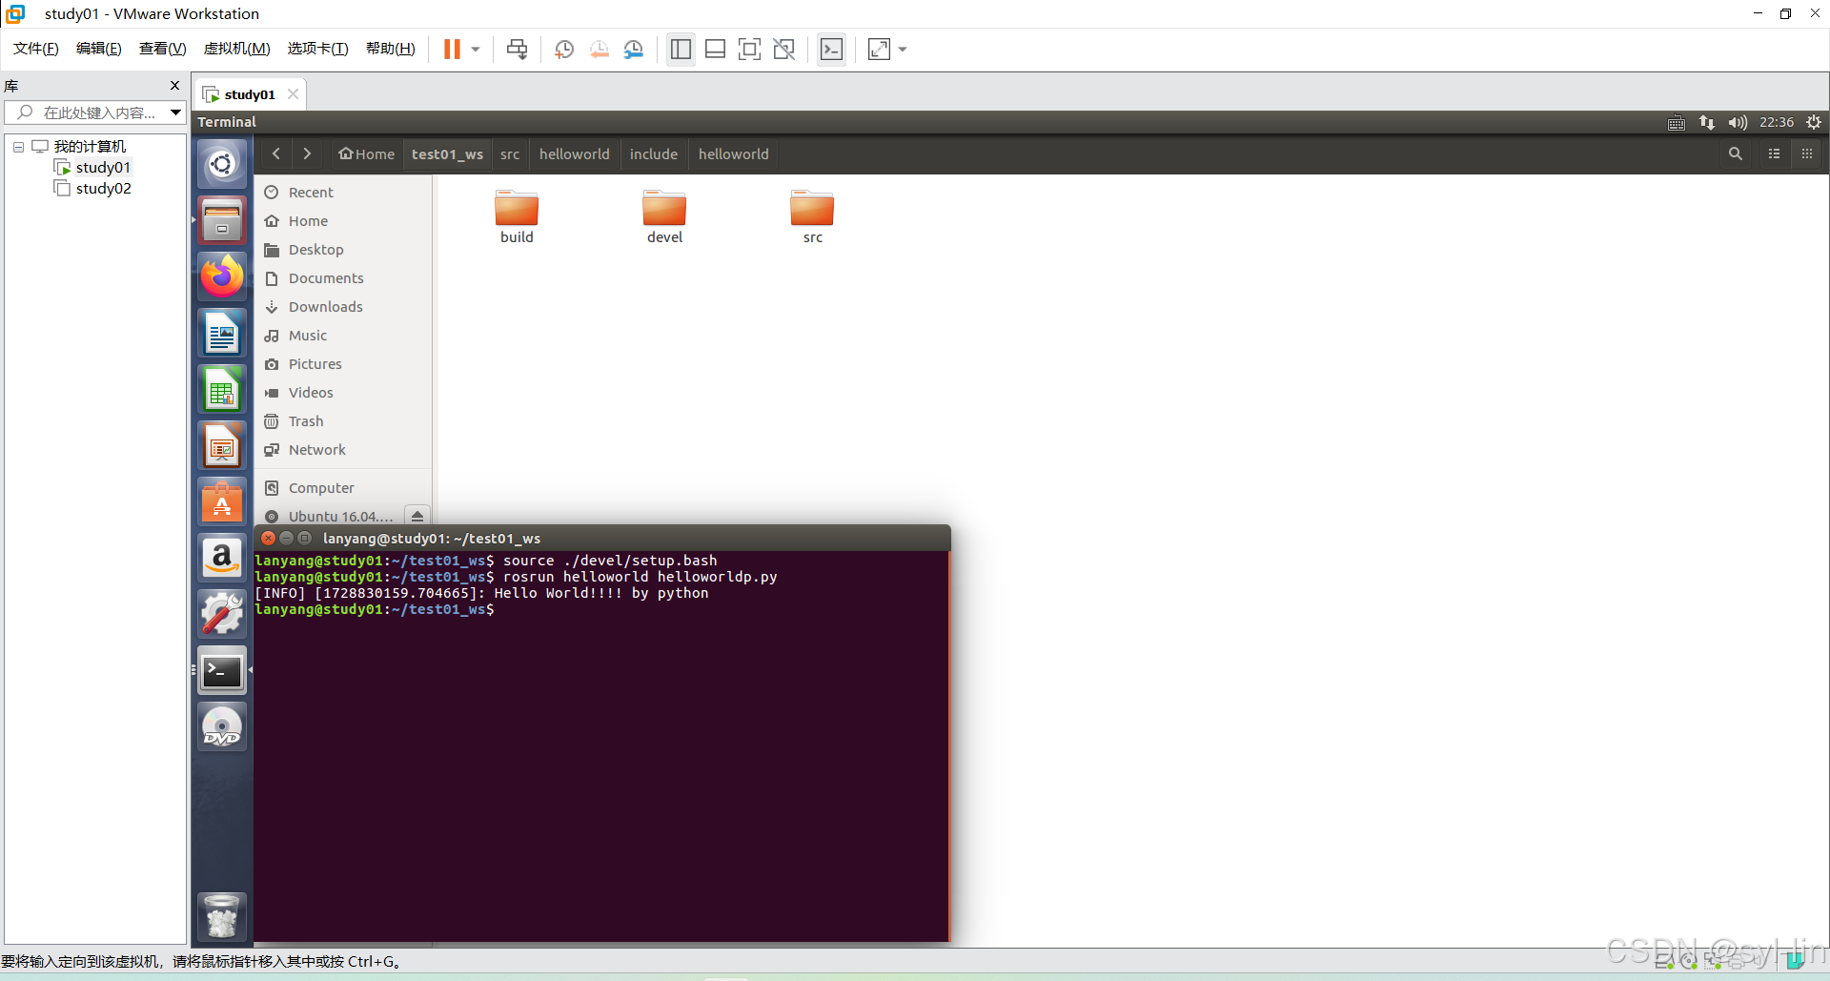Toggle the thumbnail bar view

(715, 49)
